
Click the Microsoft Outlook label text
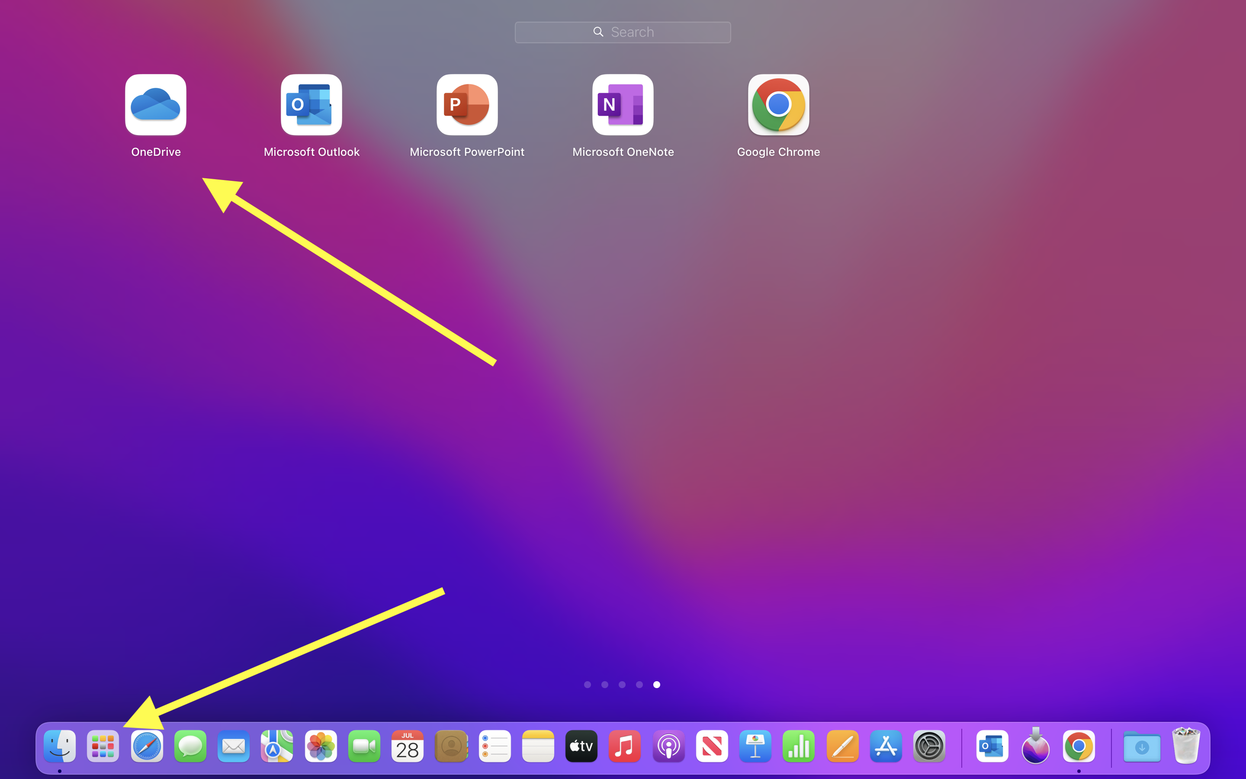point(311,152)
